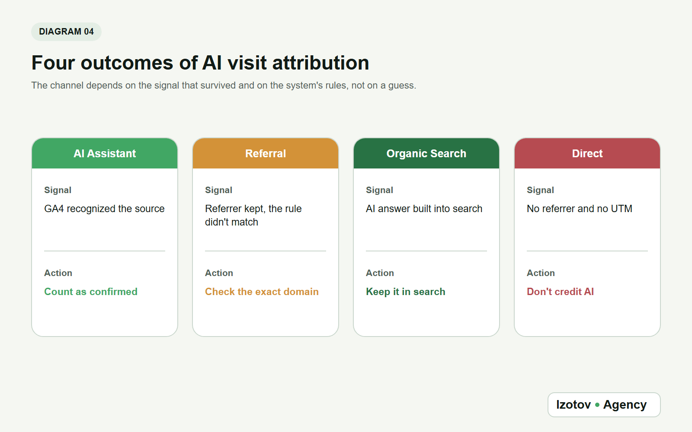Select 'AI answer built into search' text
Viewport: 692px width, 432px height.
(x=424, y=209)
